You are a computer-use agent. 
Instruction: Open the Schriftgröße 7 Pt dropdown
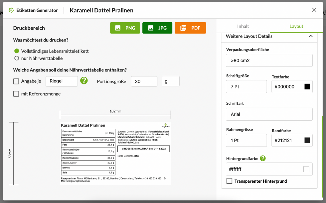click(246, 87)
